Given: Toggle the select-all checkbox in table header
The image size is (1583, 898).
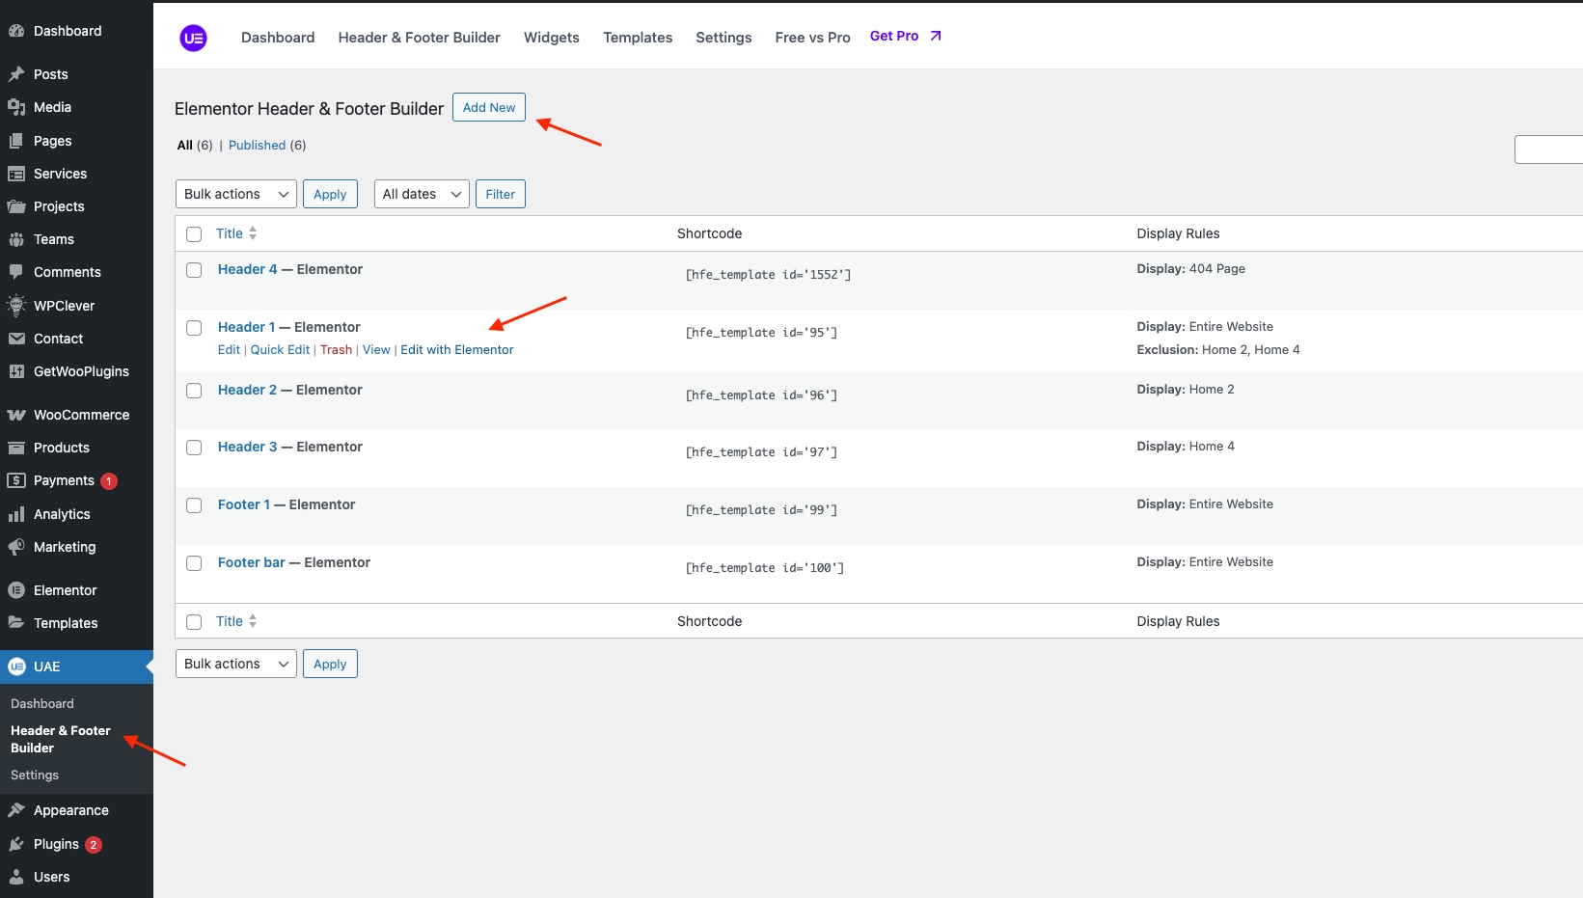Looking at the screenshot, I should [194, 234].
